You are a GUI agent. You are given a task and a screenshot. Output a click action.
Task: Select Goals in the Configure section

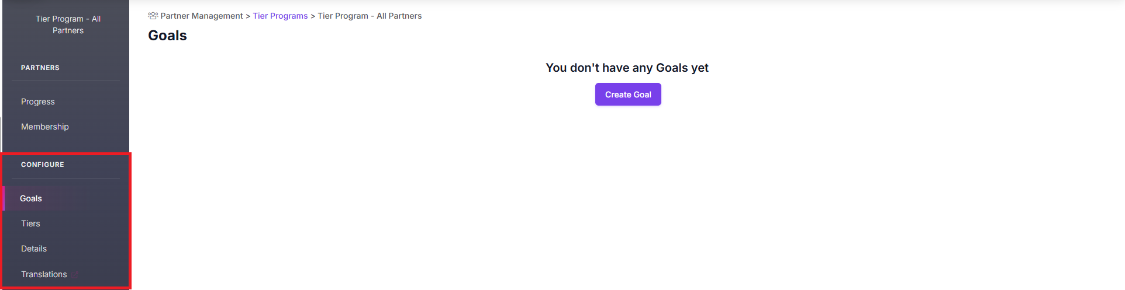(31, 198)
